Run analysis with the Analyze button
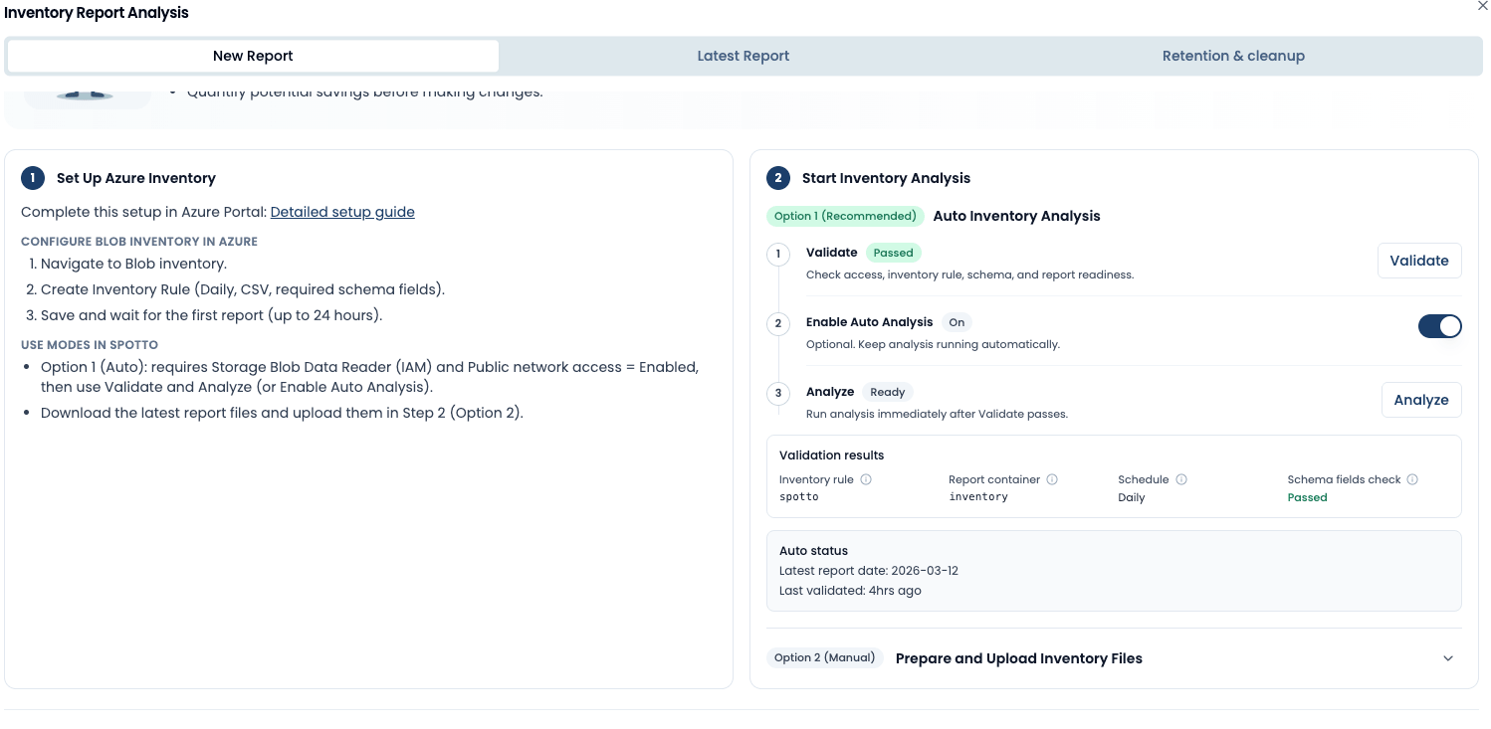The height and width of the screenshot is (729, 1491). coord(1421,399)
